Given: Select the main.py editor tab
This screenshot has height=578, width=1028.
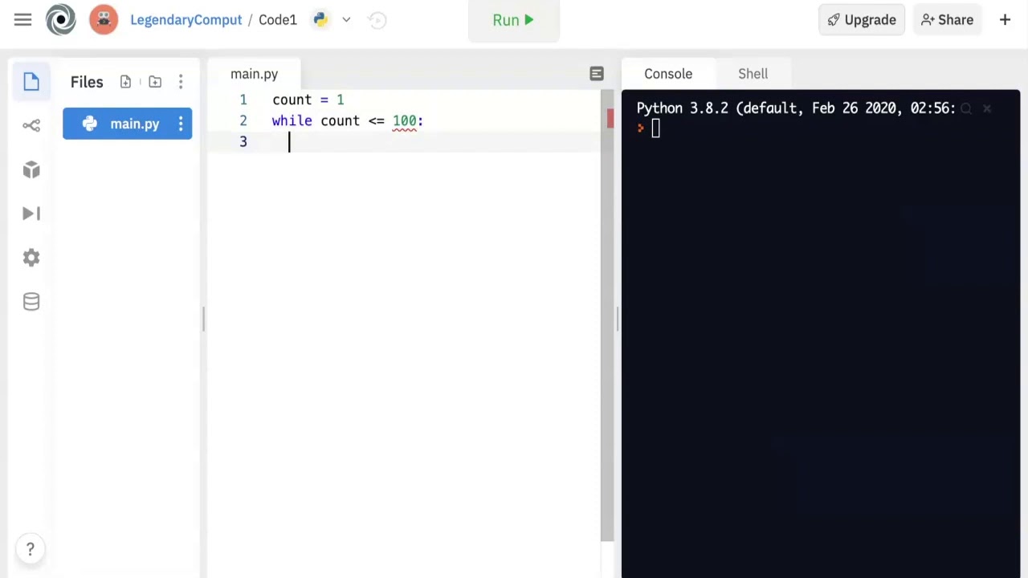Looking at the screenshot, I should 254,74.
